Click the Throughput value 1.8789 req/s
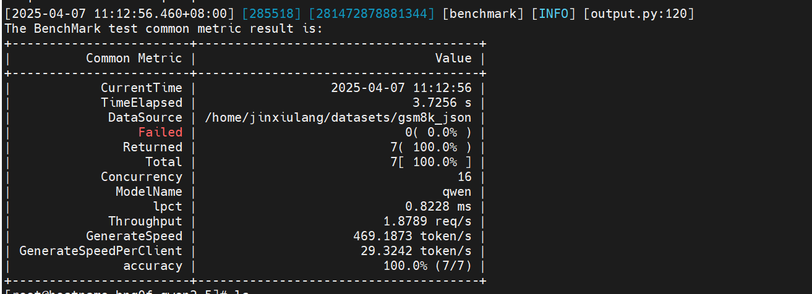The image size is (812, 294). pyautogui.click(x=427, y=221)
